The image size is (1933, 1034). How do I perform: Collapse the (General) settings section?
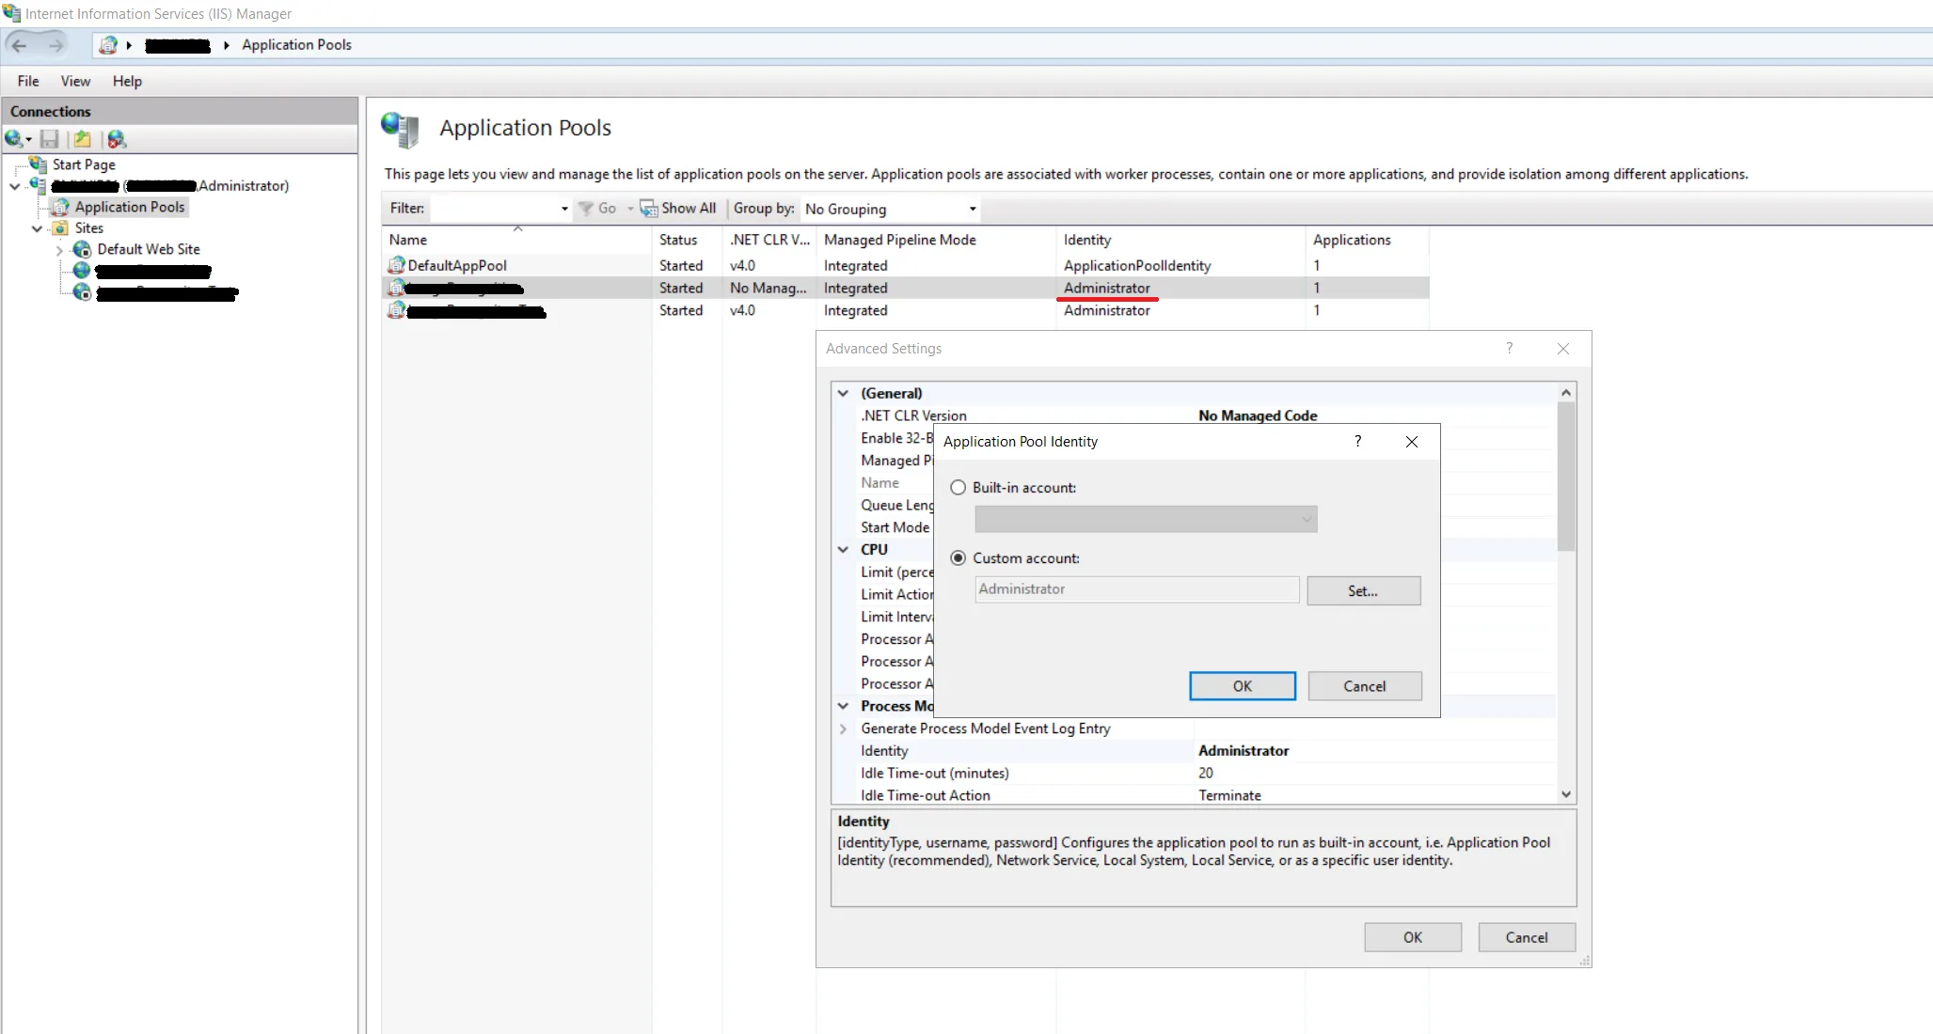click(844, 394)
